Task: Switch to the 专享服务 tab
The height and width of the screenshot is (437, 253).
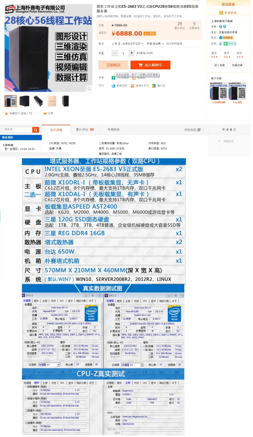Action: (x=113, y=130)
